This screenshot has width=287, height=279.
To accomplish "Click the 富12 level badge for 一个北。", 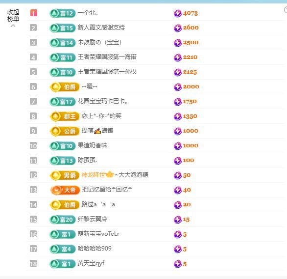I will pos(62,13).
